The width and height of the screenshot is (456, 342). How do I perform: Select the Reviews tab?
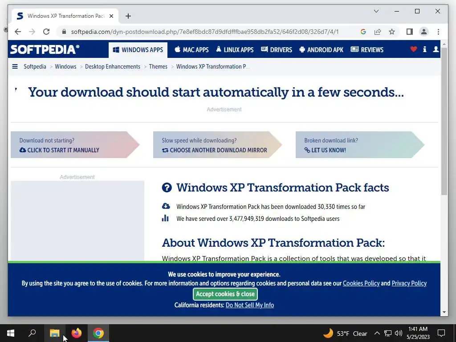pyautogui.click(x=367, y=50)
